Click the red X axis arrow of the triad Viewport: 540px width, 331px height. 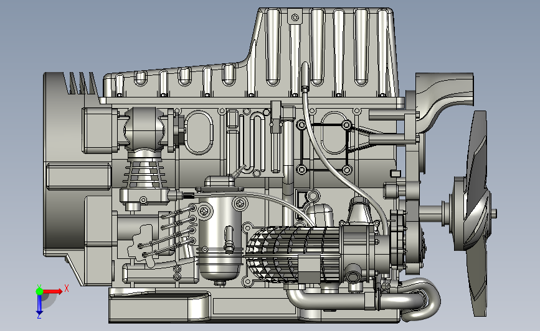[53, 291]
